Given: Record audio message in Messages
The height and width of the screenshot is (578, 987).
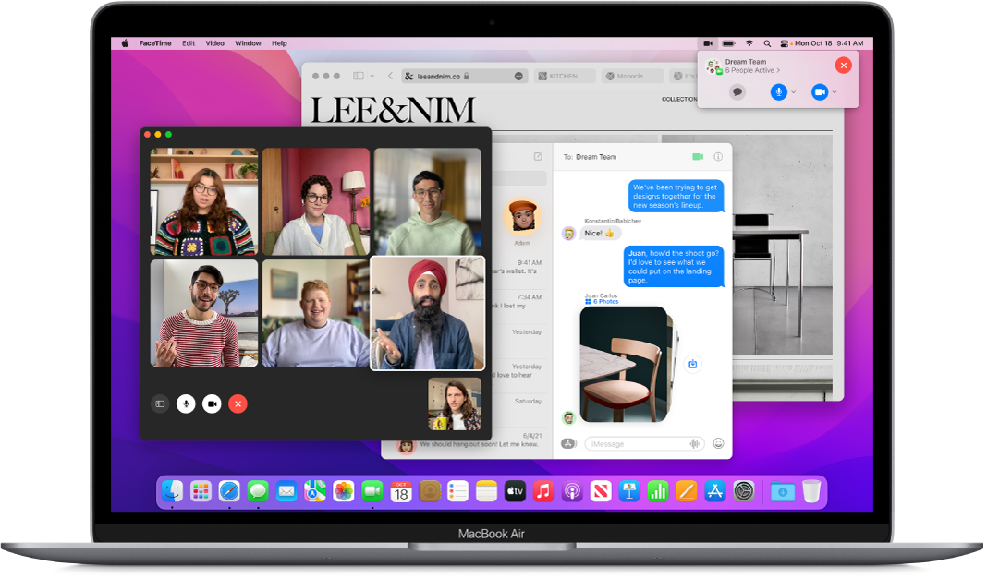Looking at the screenshot, I should [694, 443].
